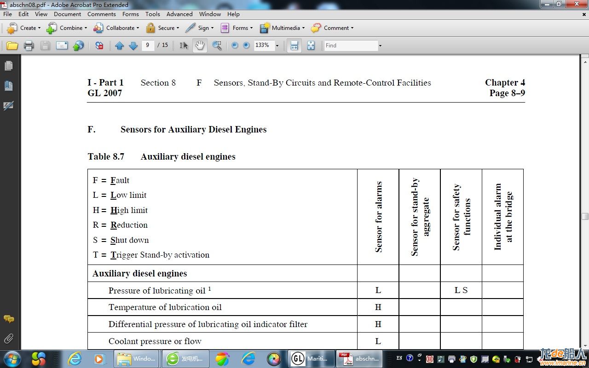Print the document with printer icon
This screenshot has height=368, width=589.
29,46
